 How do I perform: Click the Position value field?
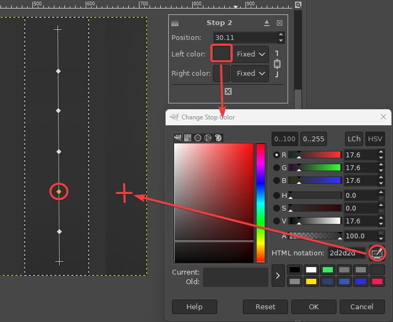(x=245, y=38)
